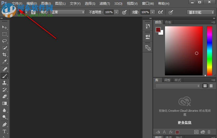
Task: Switch to the 调整 adjustments tab
Action: [167, 80]
